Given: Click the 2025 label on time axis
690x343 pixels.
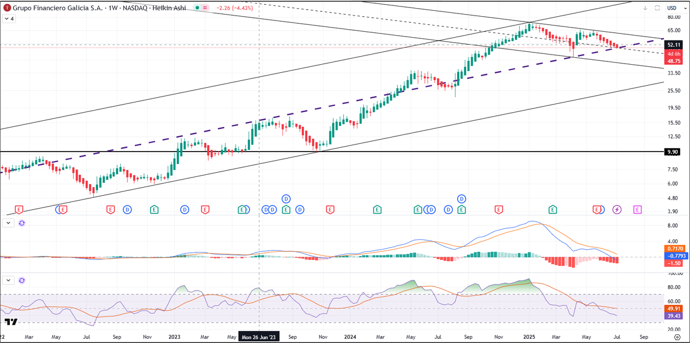Looking at the screenshot, I should 529,337.
